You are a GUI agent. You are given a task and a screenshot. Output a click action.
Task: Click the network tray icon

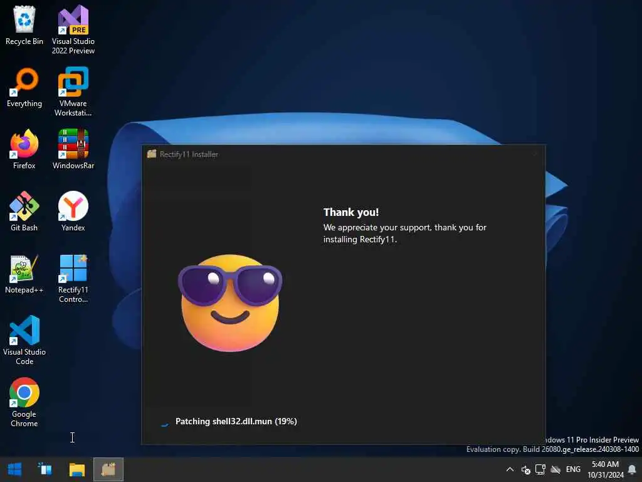[x=540, y=469]
